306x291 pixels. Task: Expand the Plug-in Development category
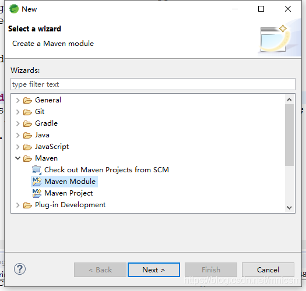click(x=17, y=205)
